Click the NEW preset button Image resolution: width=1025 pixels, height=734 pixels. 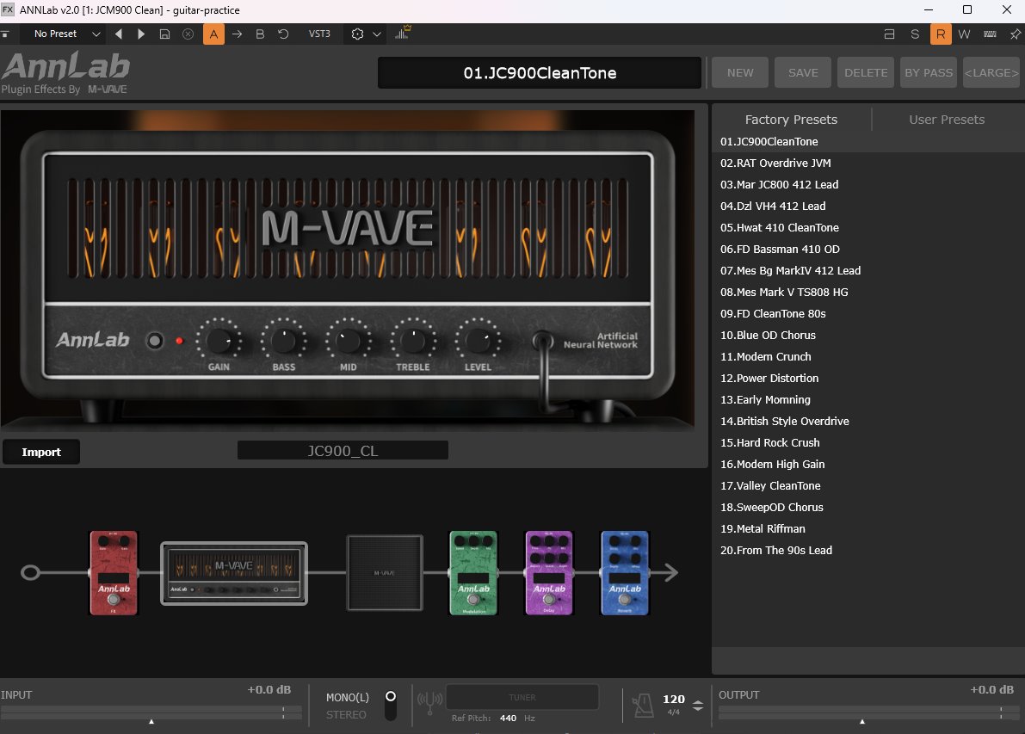[740, 72]
